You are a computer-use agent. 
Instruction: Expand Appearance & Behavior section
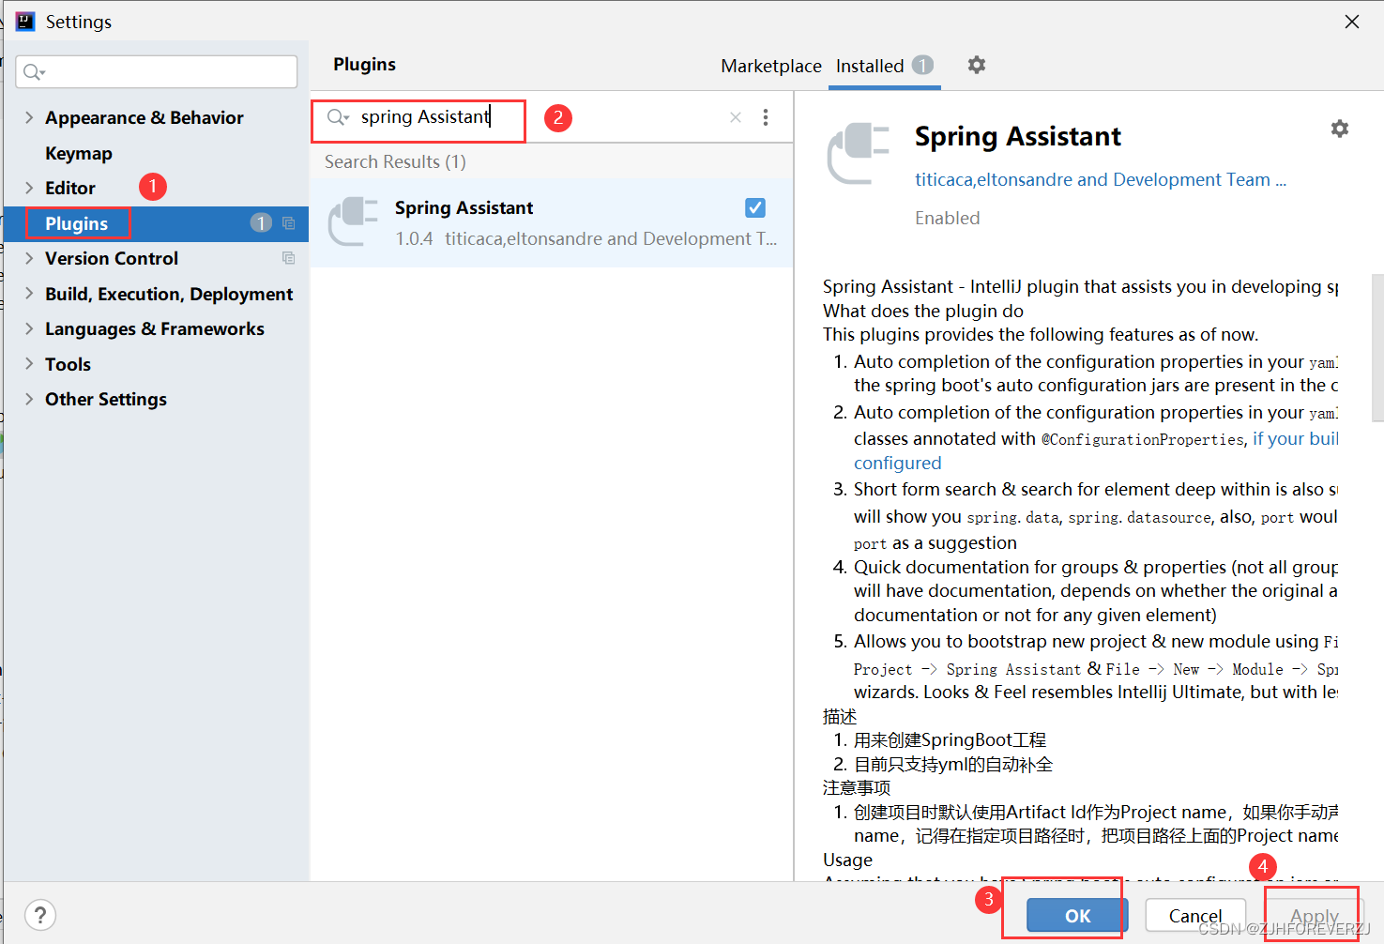click(x=29, y=117)
